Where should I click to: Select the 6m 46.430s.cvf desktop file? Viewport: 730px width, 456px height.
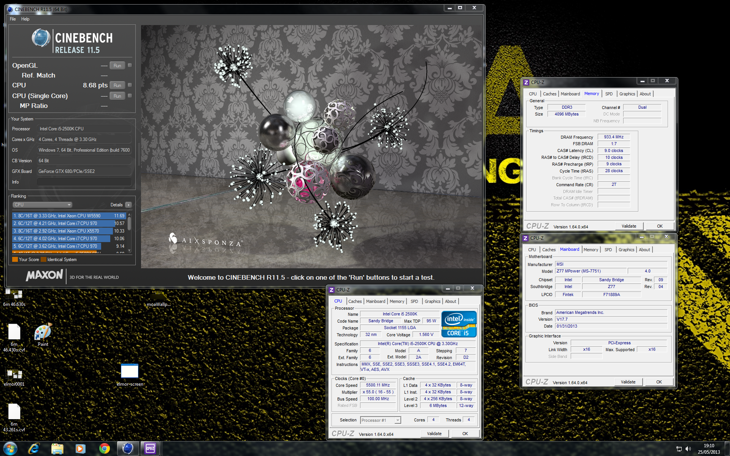14,338
